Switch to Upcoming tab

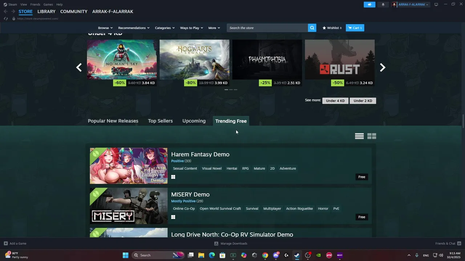point(194,121)
